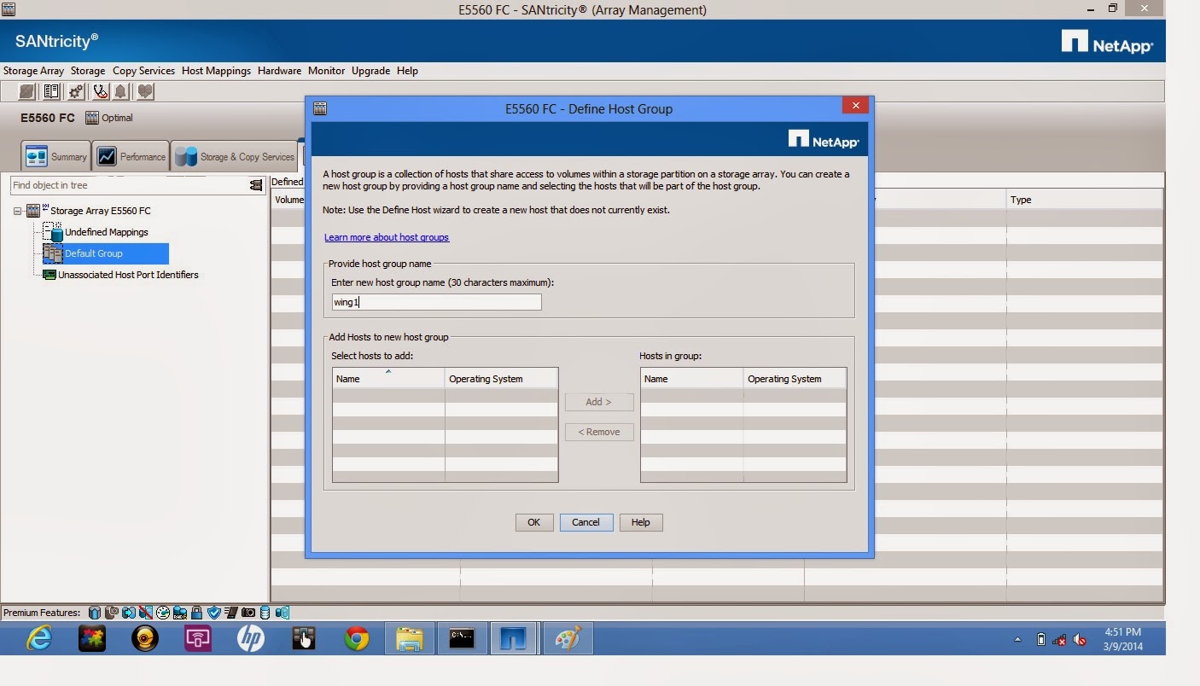Open the Copy Services menu
This screenshot has height=686, width=1200.
pos(143,71)
